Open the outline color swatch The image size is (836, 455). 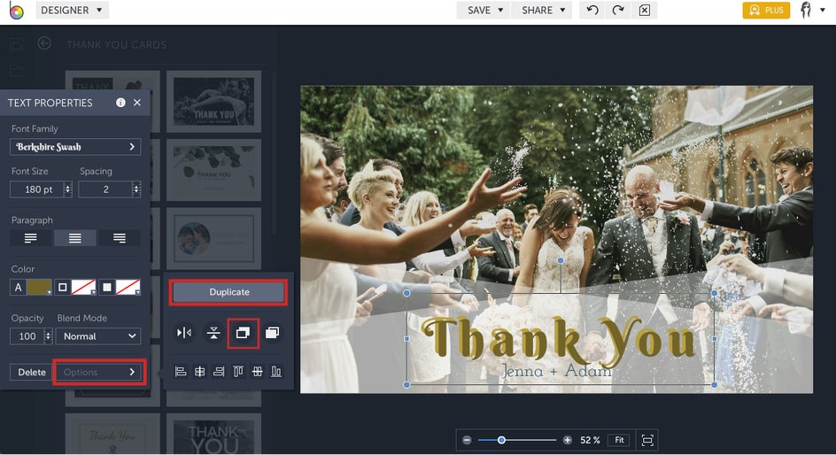point(75,287)
